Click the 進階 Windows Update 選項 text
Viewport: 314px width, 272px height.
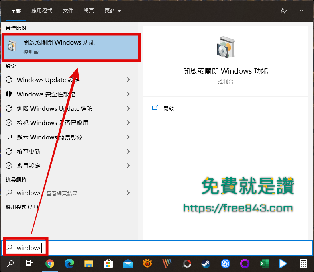click(55, 108)
